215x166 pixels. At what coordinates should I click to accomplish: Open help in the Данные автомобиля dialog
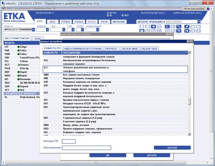point(188,41)
